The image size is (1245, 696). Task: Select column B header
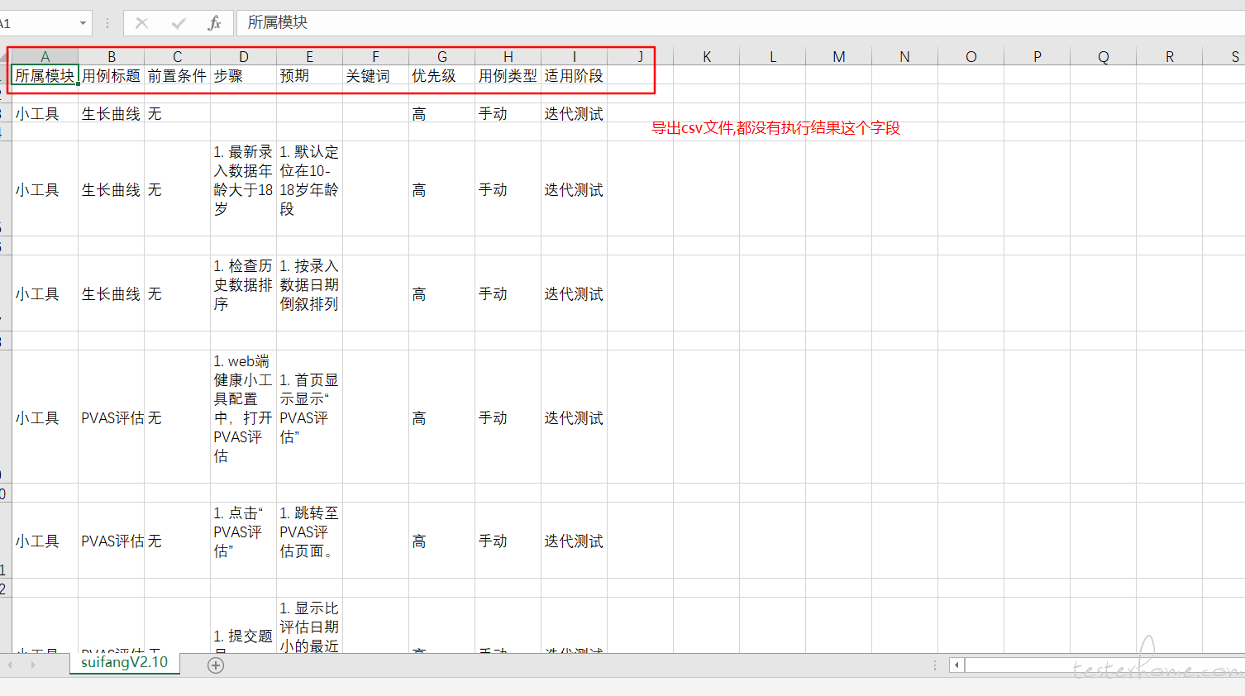point(112,56)
